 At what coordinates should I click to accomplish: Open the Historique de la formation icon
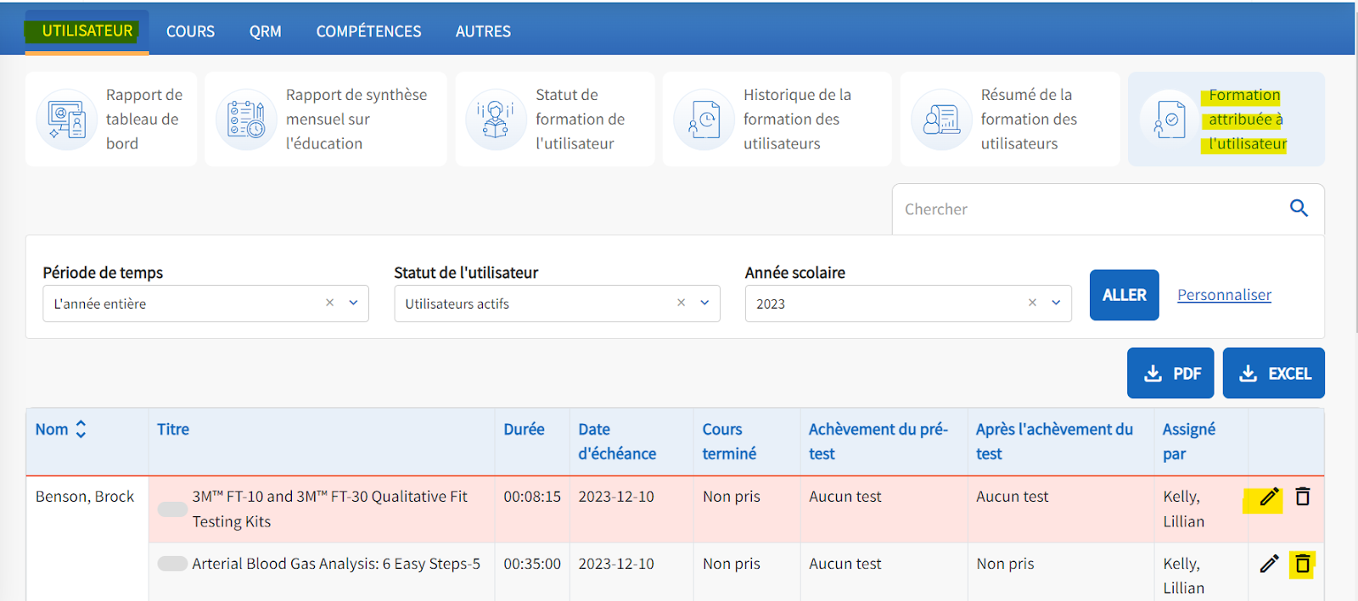click(704, 120)
